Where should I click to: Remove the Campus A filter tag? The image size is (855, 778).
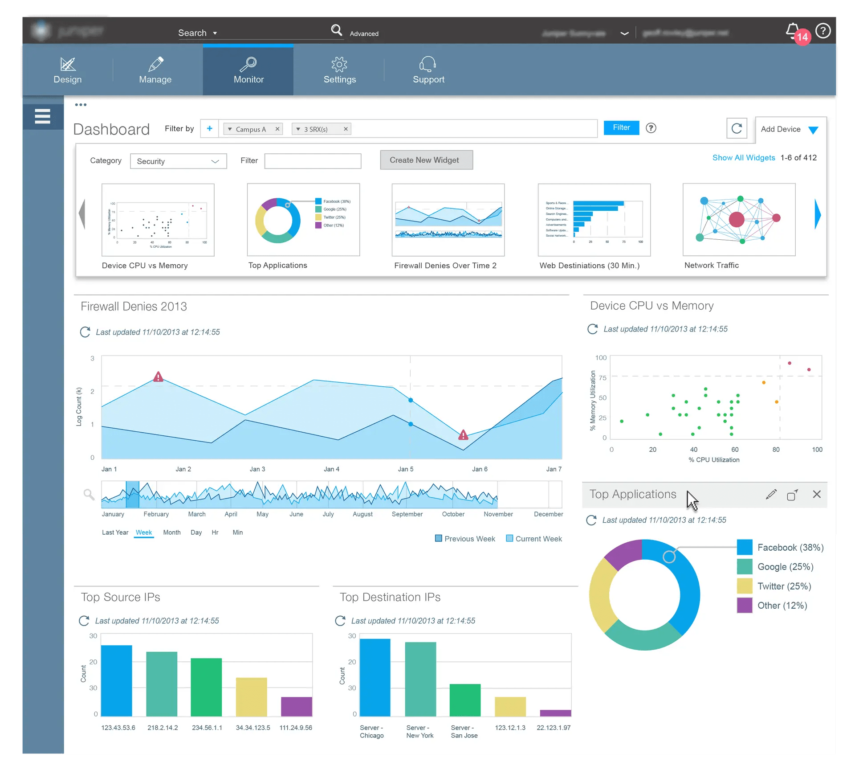click(277, 129)
